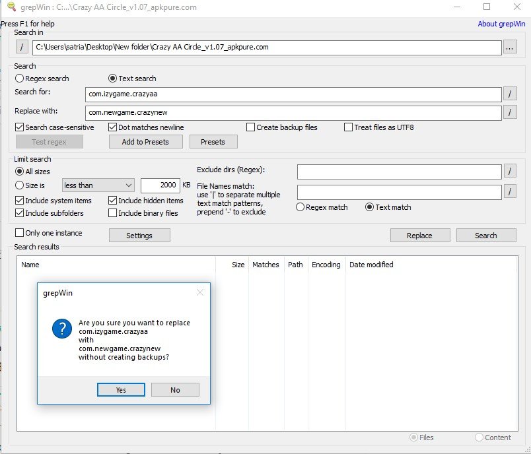The height and width of the screenshot is (454, 531).
Task: Click the blue question mark icon in dialog
Action: [x=62, y=329]
